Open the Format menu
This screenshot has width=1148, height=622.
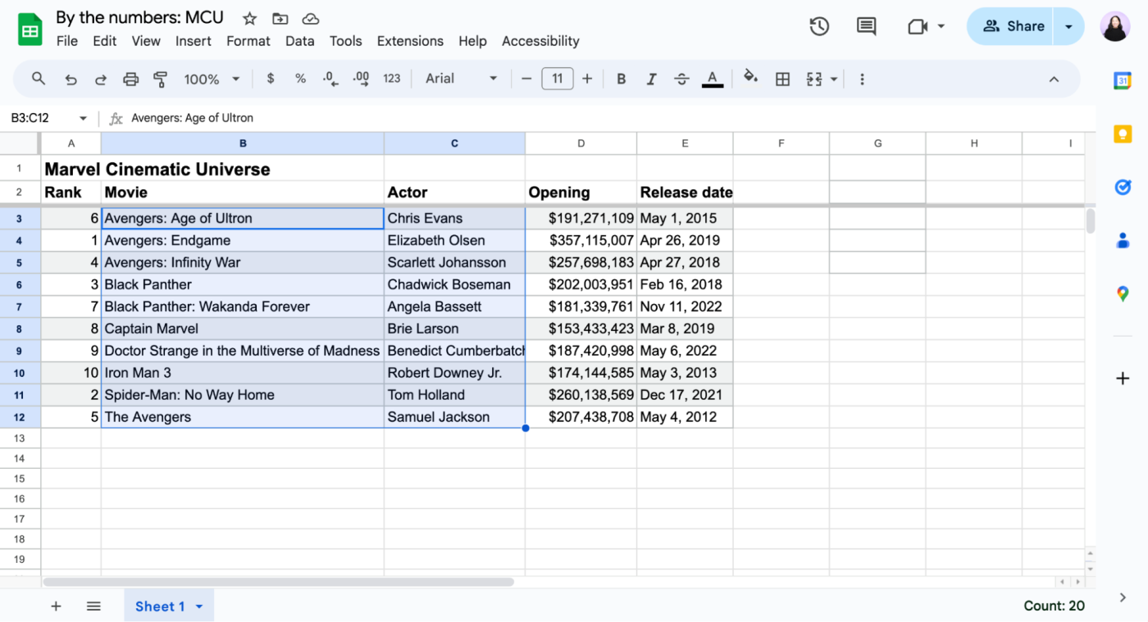tap(248, 41)
